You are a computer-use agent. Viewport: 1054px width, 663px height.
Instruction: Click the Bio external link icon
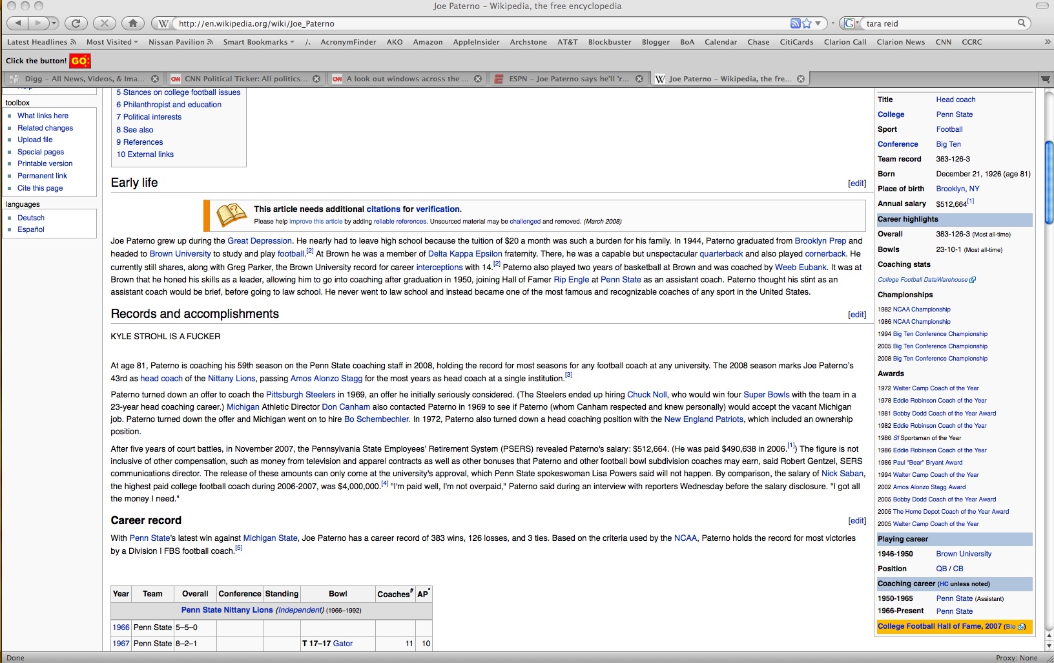coord(1021,627)
